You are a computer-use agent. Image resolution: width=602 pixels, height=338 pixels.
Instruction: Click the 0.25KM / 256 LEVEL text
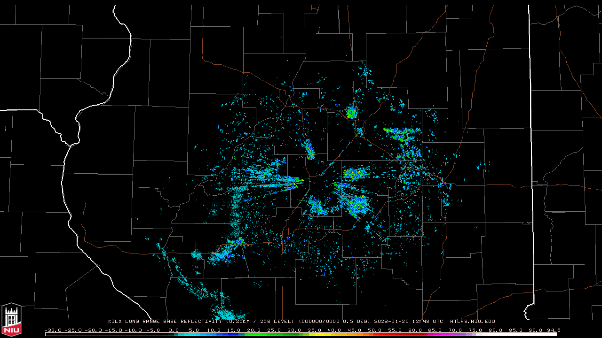pos(260,322)
